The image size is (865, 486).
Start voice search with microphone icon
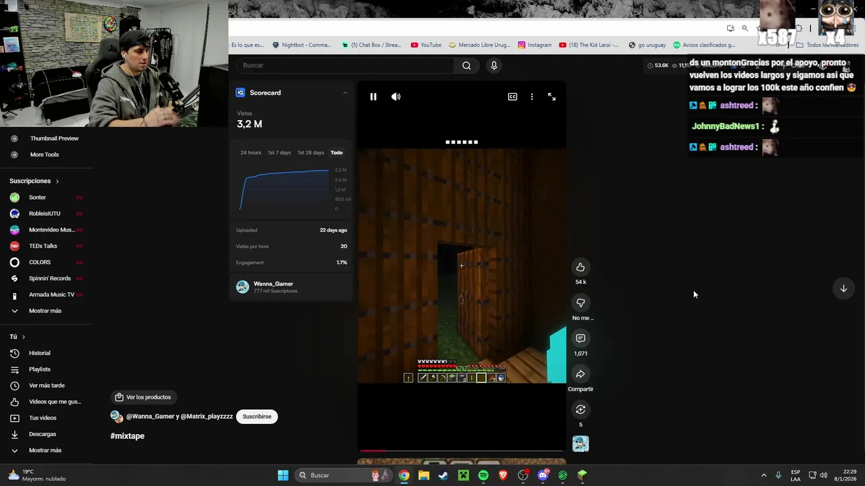(x=494, y=65)
